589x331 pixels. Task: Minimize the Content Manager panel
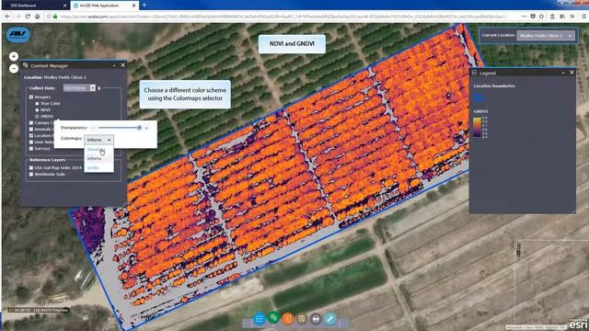point(114,65)
